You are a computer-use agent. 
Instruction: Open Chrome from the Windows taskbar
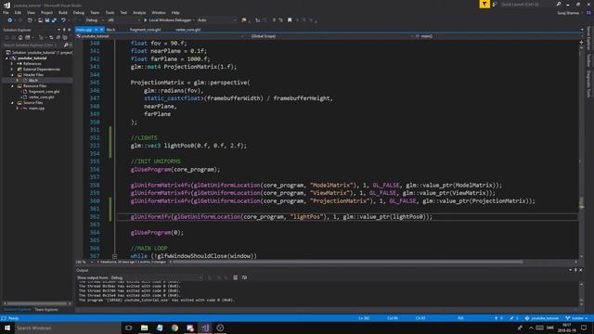[174, 328]
